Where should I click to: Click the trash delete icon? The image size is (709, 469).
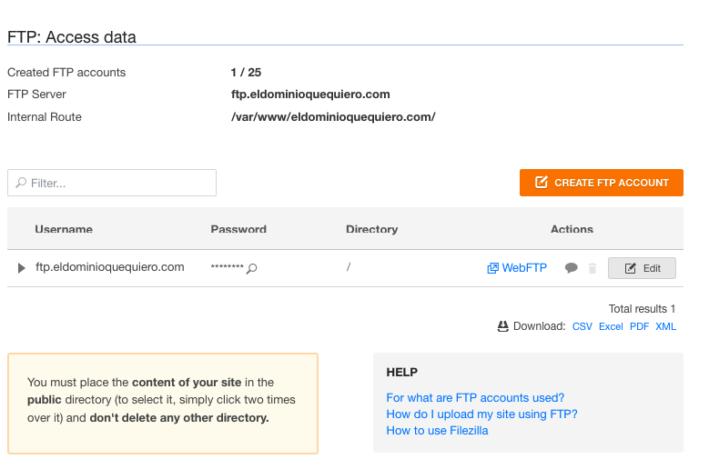(593, 268)
